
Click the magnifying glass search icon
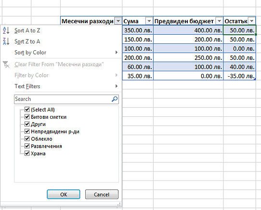115,99
